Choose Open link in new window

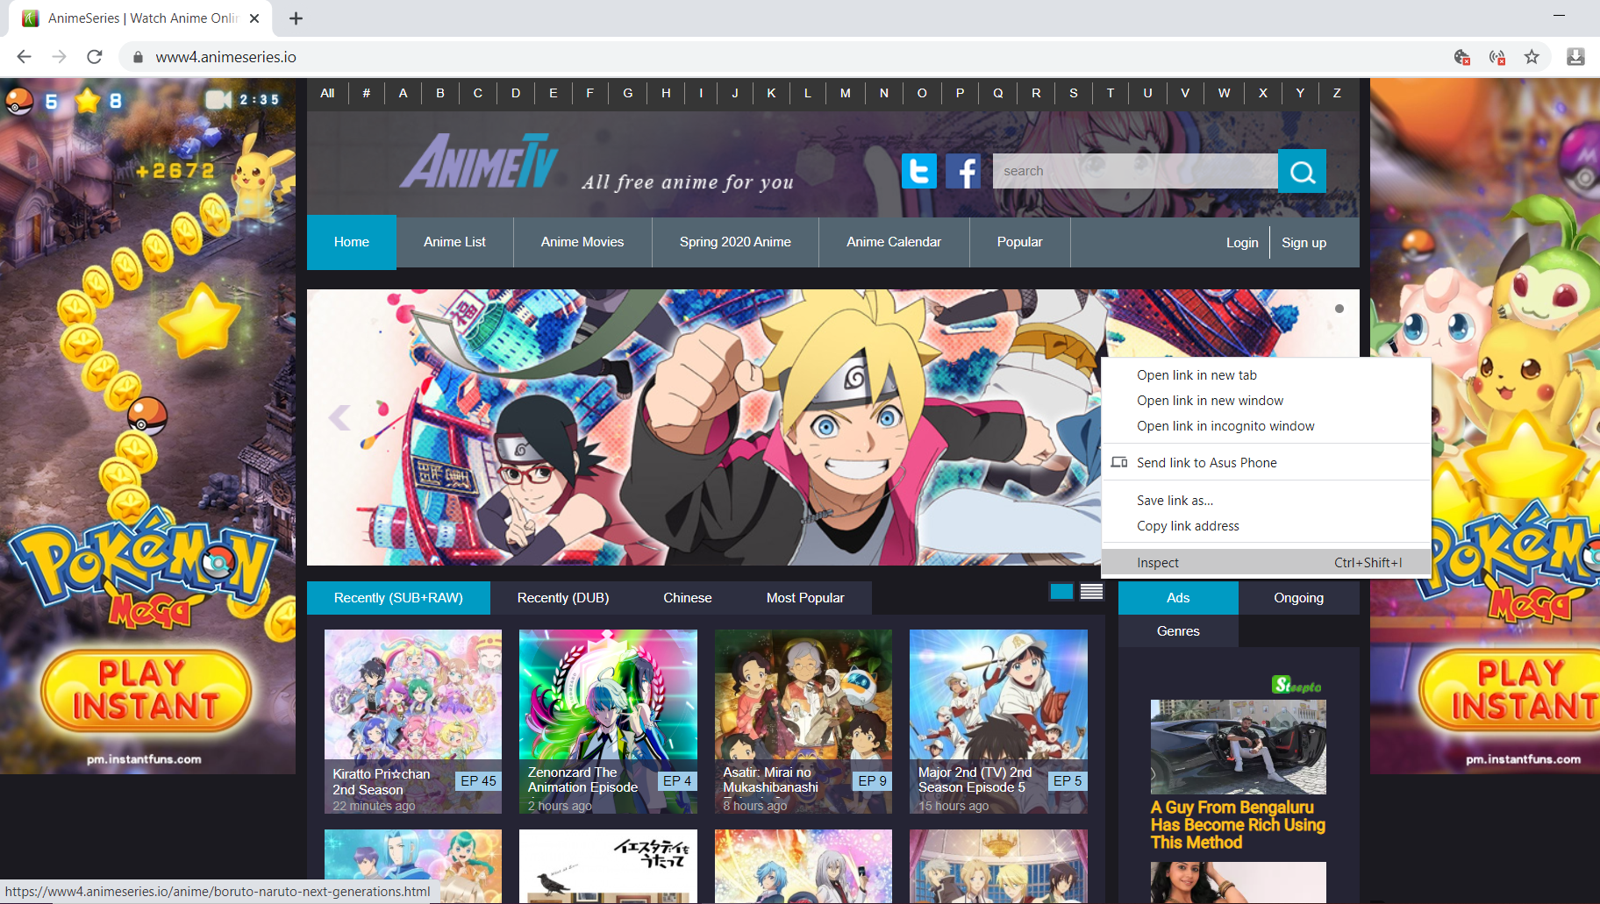(1266, 401)
